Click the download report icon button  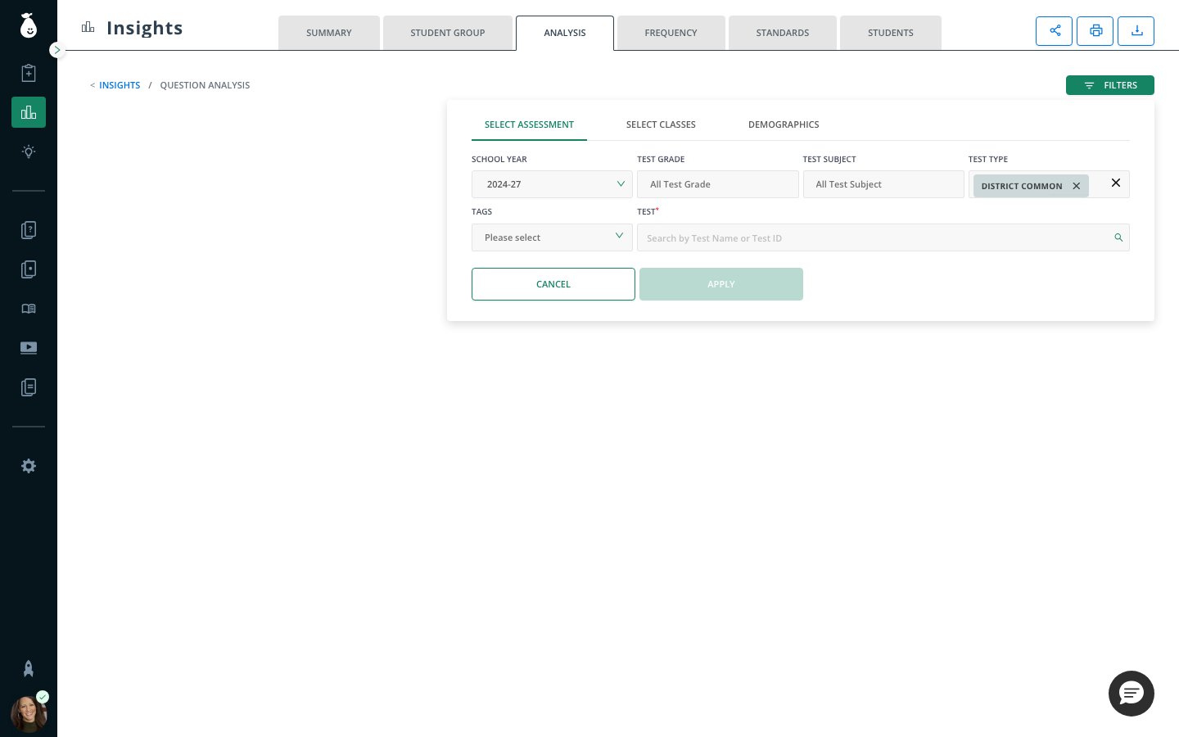1136,31
